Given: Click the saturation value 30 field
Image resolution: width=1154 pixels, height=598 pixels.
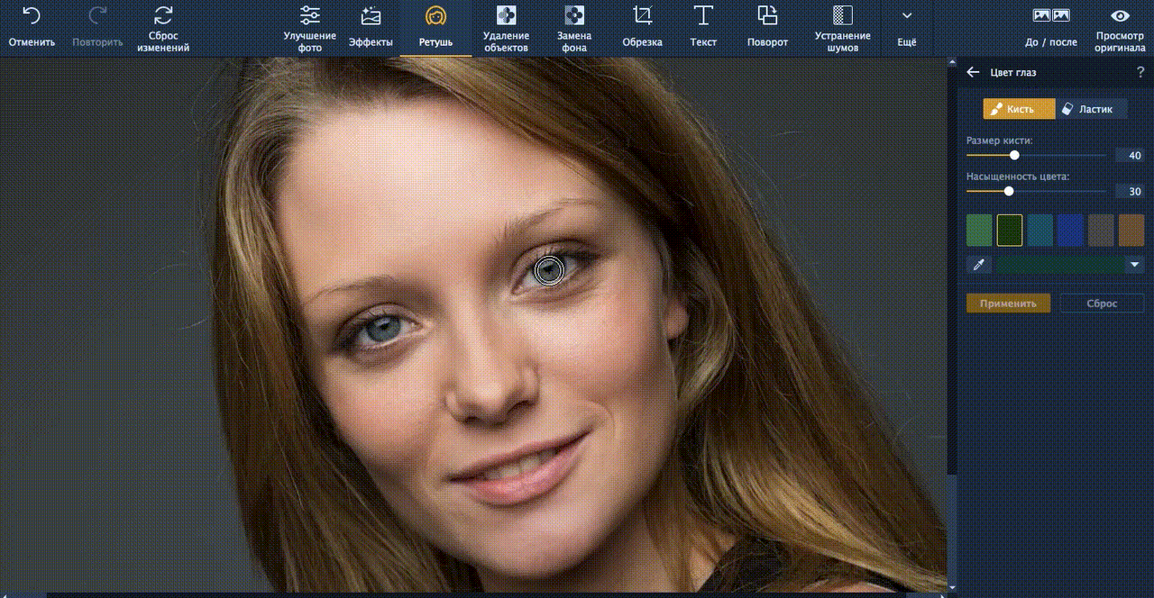Looking at the screenshot, I should [x=1130, y=191].
